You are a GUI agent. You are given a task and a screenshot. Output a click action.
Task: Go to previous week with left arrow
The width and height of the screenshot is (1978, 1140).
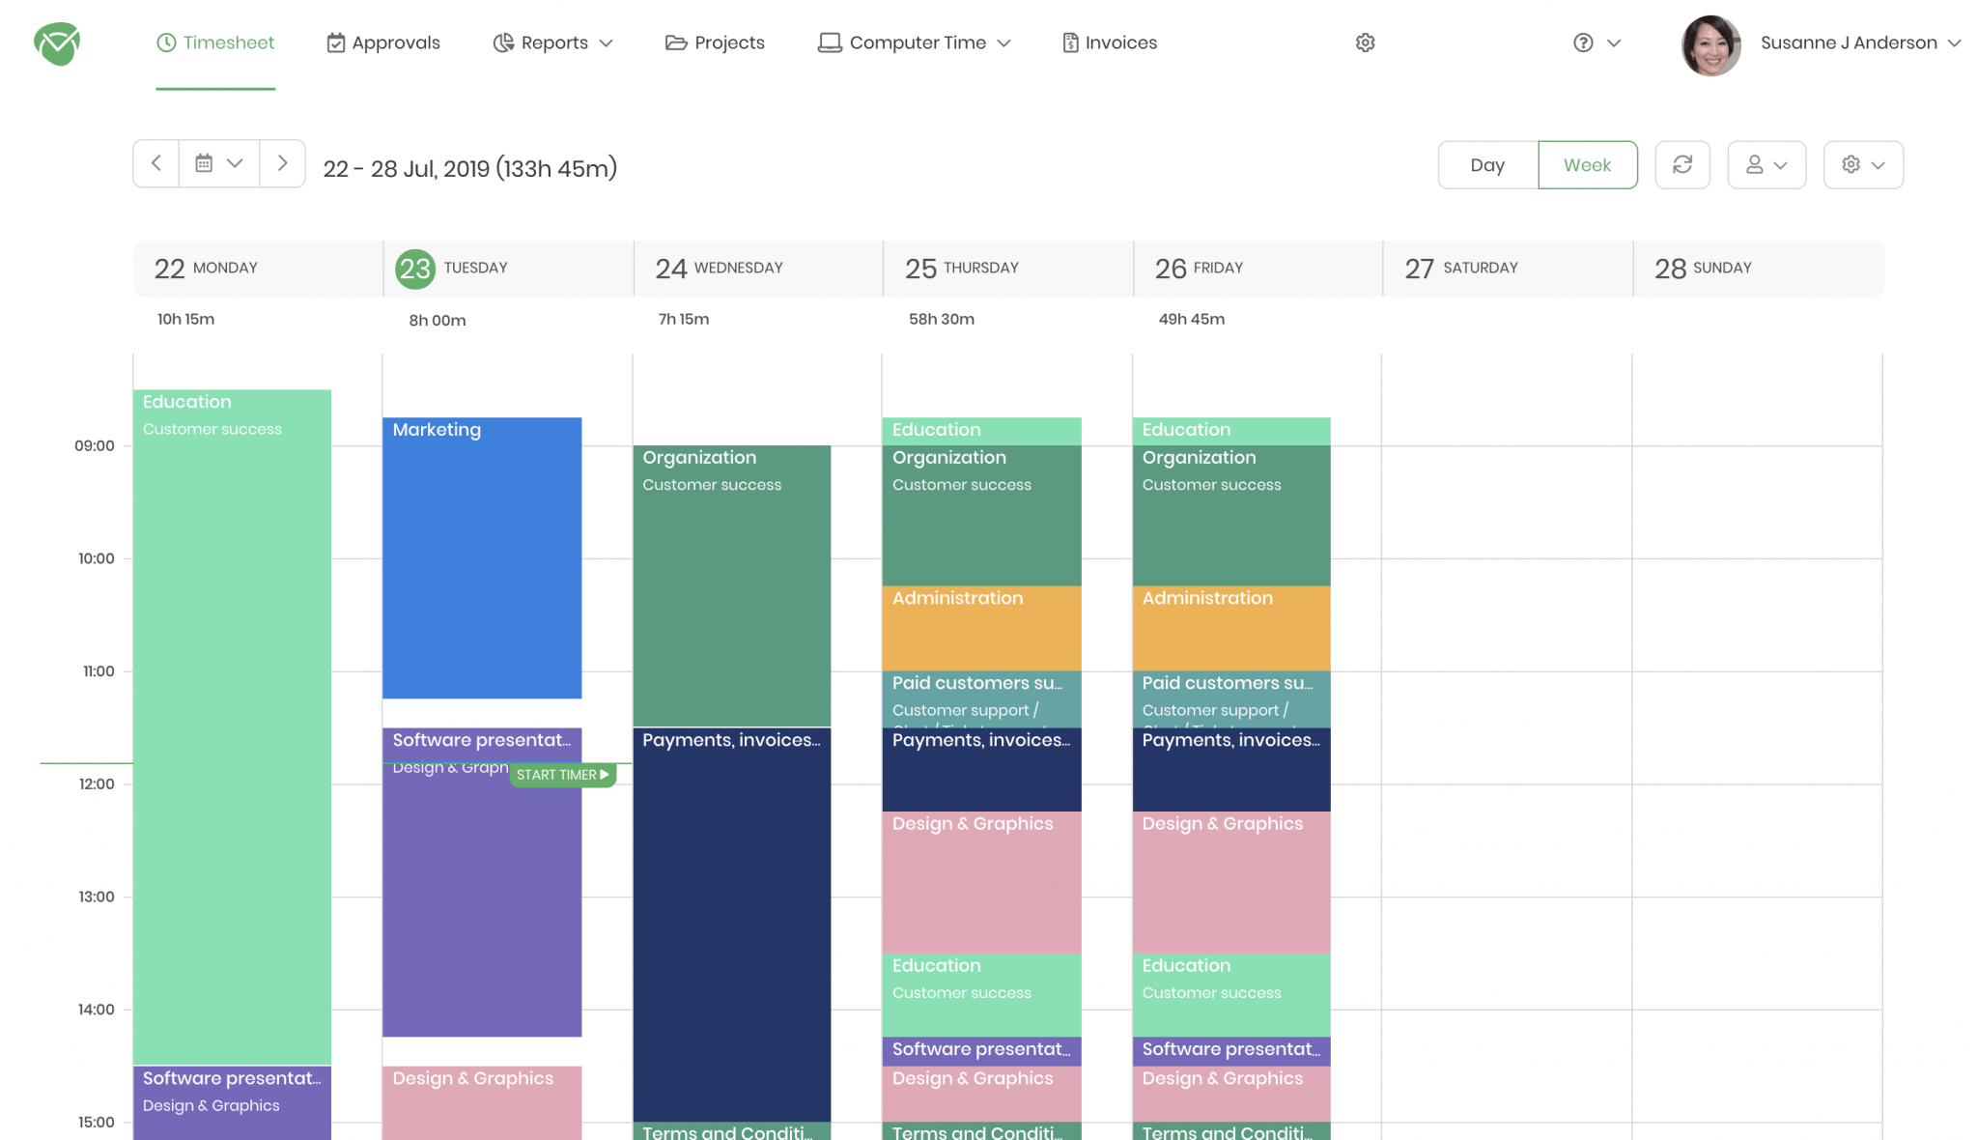click(x=155, y=163)
